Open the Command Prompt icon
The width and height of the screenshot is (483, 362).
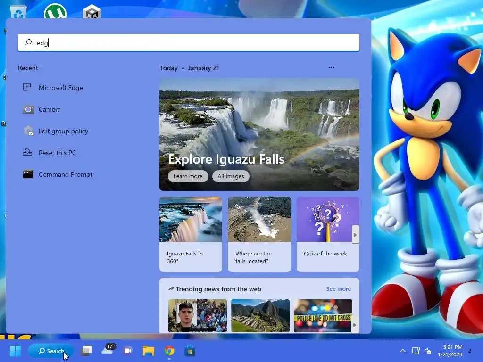(x=28, y=174)
